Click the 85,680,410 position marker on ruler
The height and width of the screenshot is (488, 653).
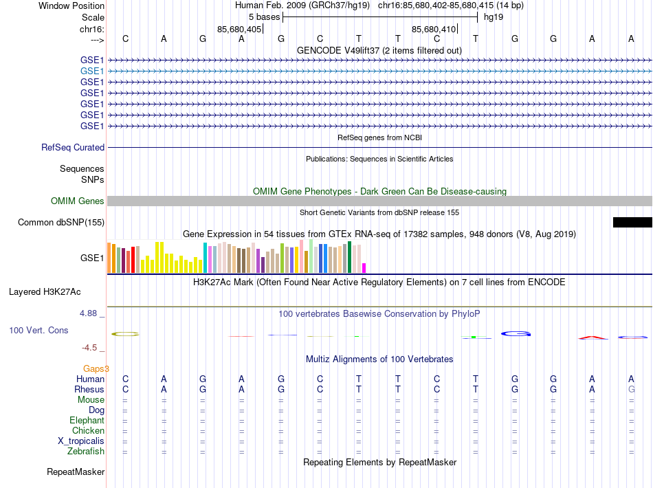tap(434, 29)
